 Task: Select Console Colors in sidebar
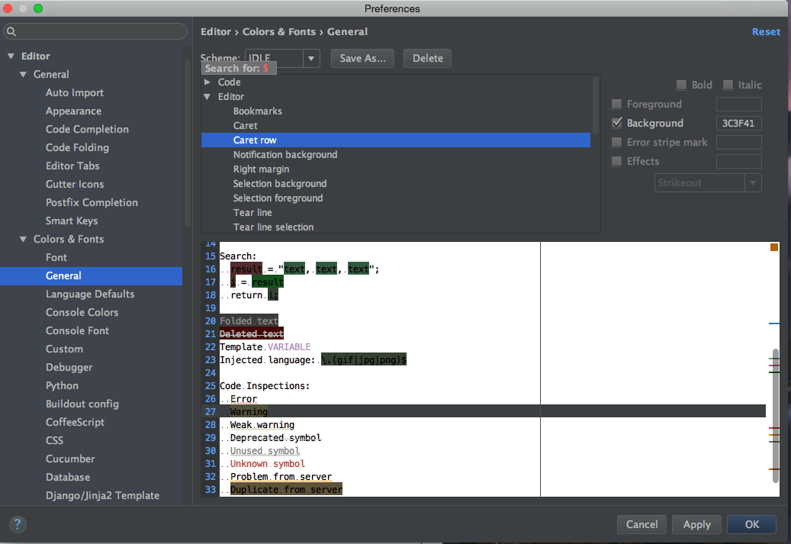coord(82,312)
